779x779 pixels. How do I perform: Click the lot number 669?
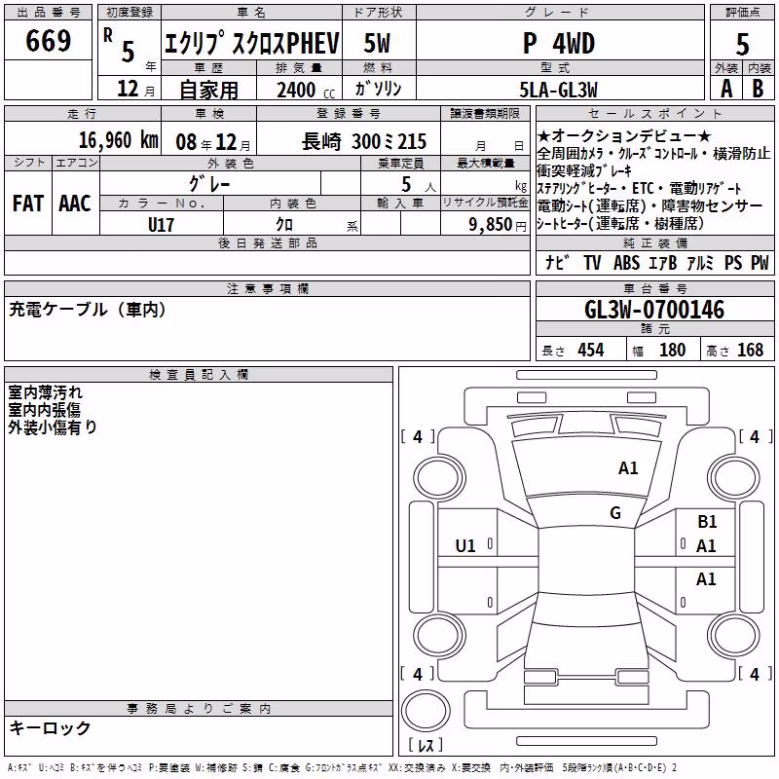click(x=48, y=40)
